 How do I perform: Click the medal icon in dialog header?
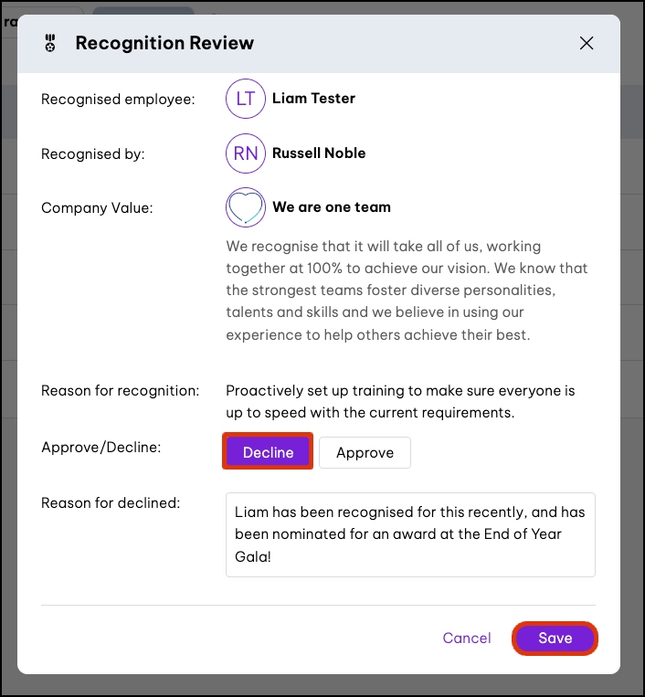tap(50, 43)
